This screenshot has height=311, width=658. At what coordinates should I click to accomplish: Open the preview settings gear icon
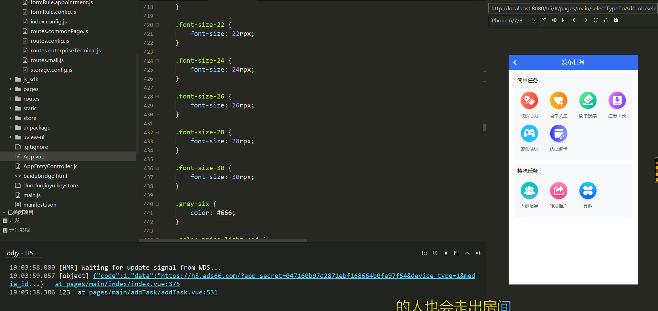[x=554, y=20]
